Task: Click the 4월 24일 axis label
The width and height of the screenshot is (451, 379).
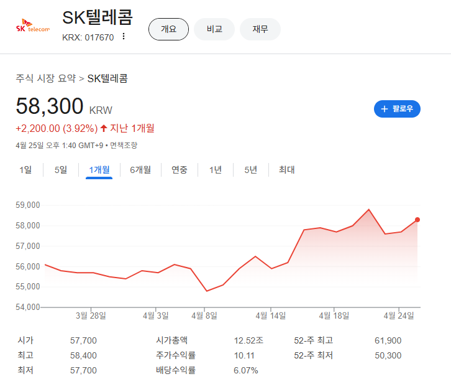Action: coord(399,316)
